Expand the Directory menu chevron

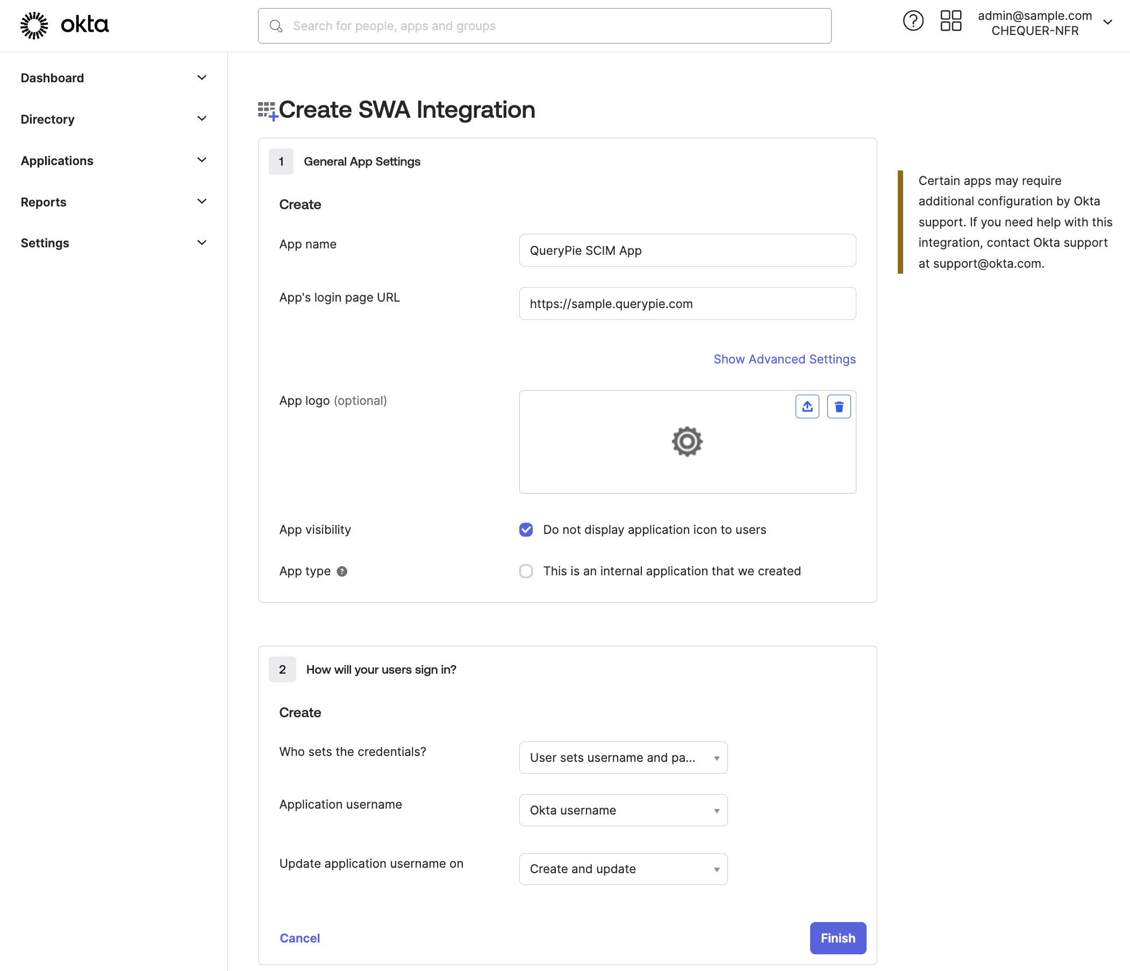[202, 118]
